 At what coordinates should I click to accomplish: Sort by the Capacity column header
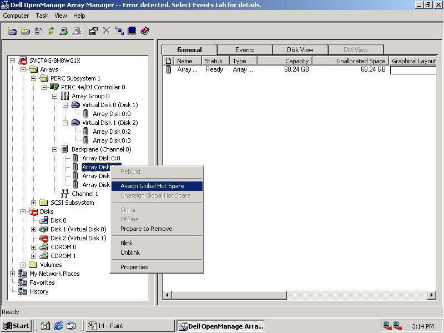pyautogui.click(x=285, y=61)
